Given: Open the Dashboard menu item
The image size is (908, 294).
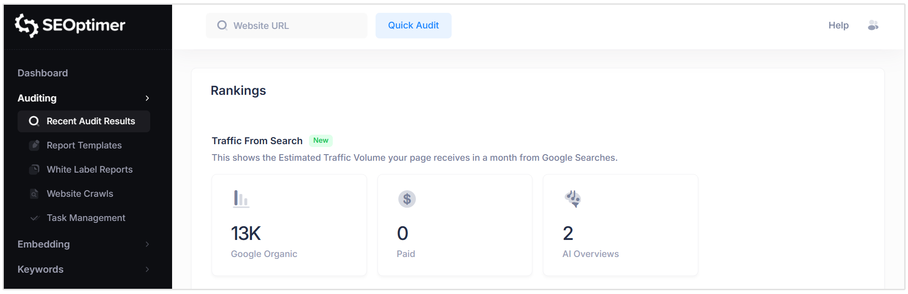Looking at the screenshot, I should coord(43,73).
